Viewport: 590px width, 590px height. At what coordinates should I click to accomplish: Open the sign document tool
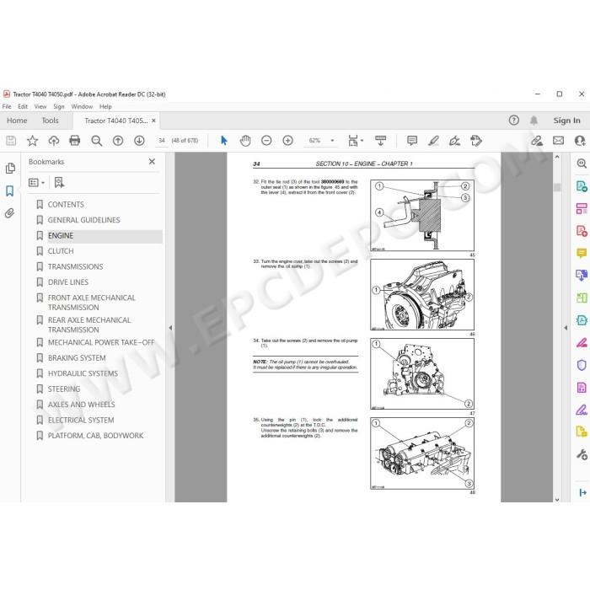coord(454,141)
